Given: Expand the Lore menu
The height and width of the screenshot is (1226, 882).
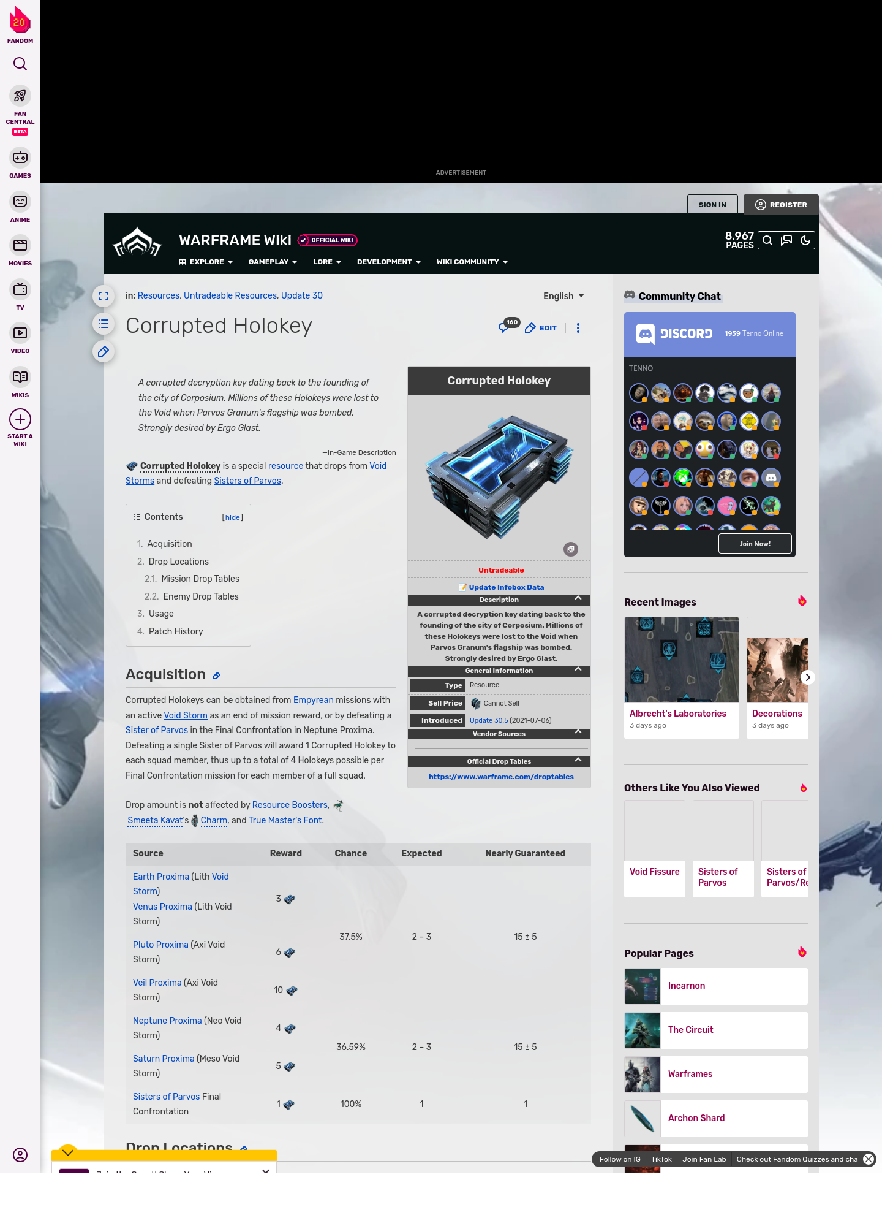Looking at the screenshot, I should [x=327, y=262].
